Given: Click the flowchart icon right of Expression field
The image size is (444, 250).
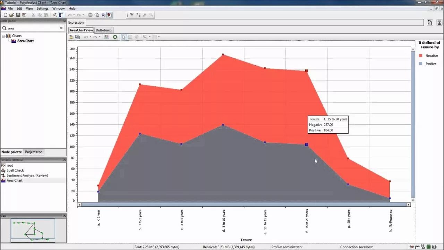Looking at the screenshot, I should (430, 22).
